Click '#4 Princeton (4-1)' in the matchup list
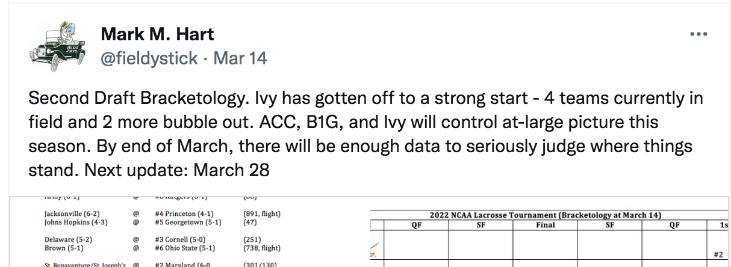 [x=184, y=213]
